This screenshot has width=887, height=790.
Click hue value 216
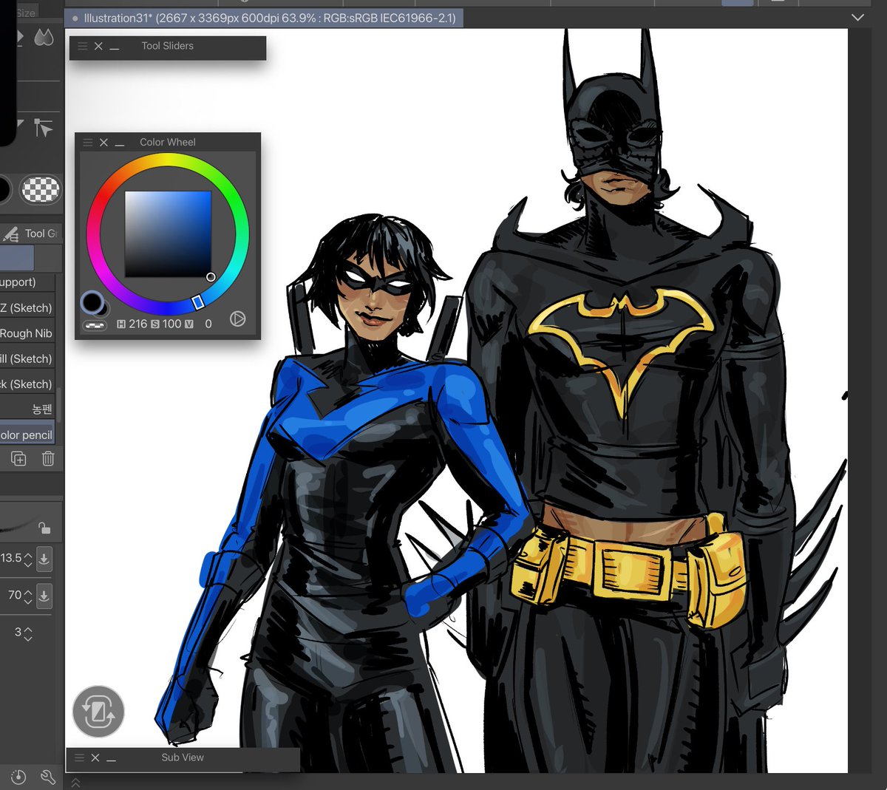[x=138, y=324]
